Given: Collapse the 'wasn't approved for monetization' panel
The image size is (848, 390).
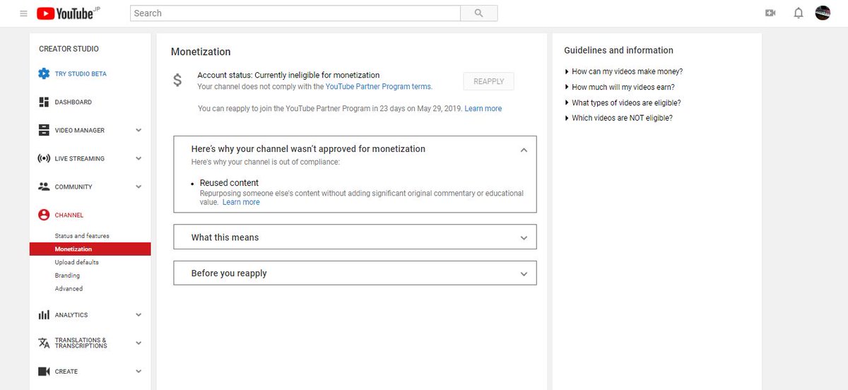Looking at the screenshot, I should click(524, 150).
